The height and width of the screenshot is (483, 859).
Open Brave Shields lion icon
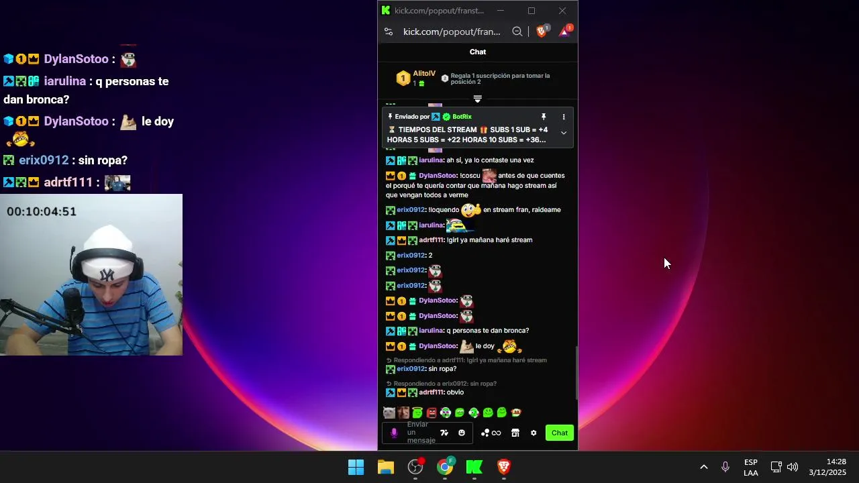pyautogui.click(x=542, y=31)
